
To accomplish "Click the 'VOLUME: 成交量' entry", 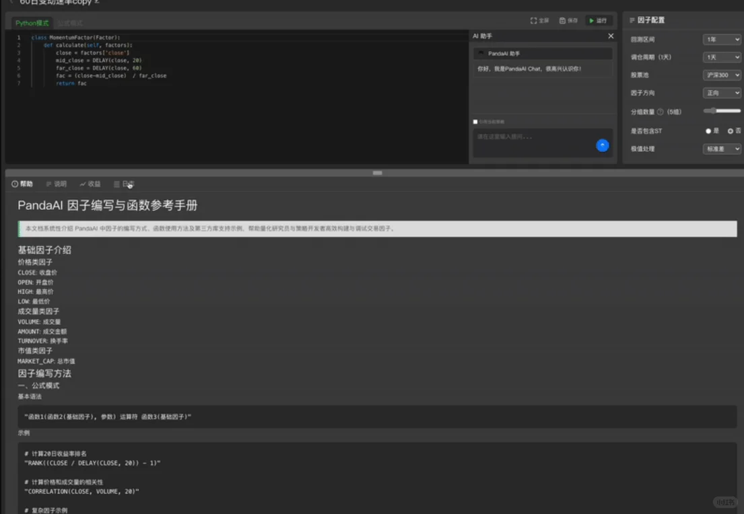I will [x=39, y=322].
